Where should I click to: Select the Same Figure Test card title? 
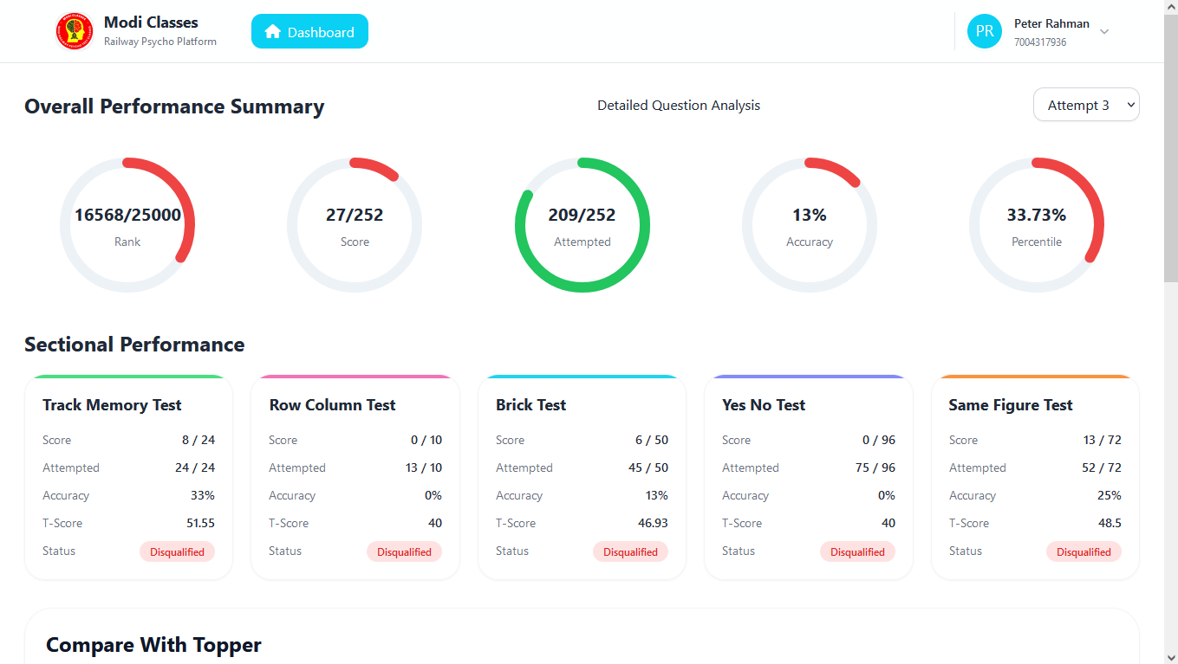coord(1011,405)
